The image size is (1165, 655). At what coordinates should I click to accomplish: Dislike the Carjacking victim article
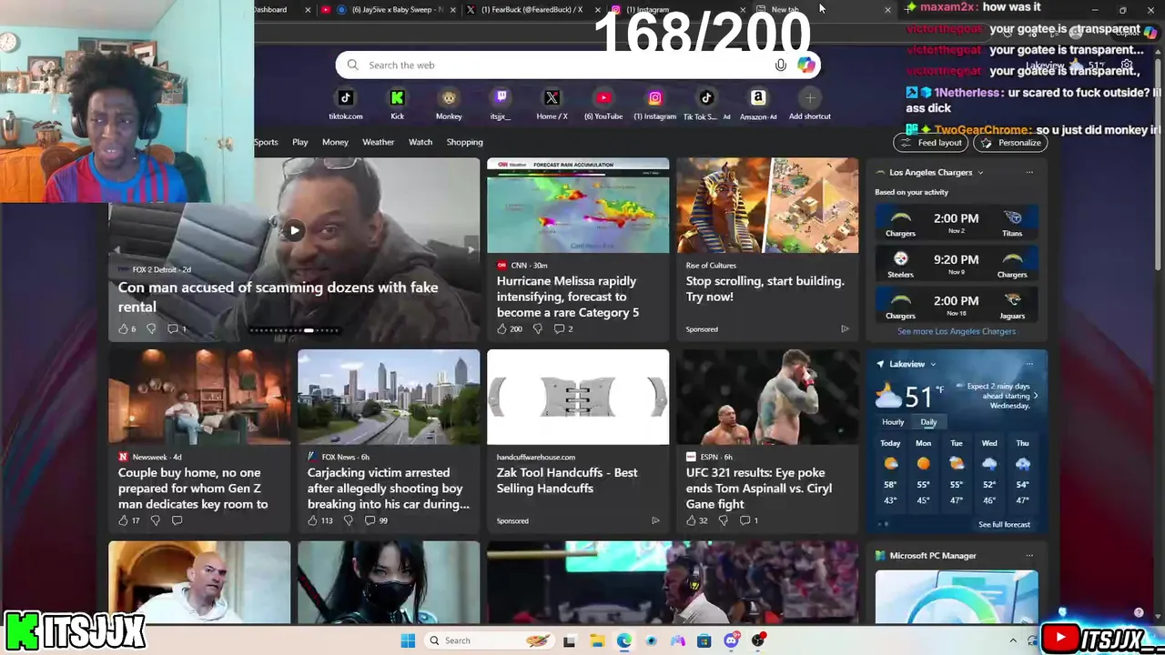coord(348,520)
